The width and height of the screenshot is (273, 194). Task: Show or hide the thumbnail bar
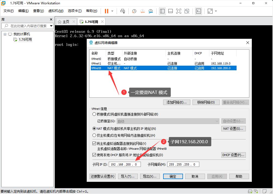click(x=171, y=11)
